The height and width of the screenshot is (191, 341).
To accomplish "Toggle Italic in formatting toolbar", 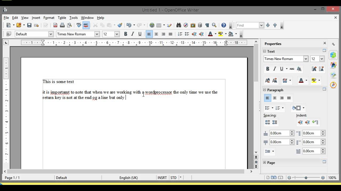I will click(133, 34).
